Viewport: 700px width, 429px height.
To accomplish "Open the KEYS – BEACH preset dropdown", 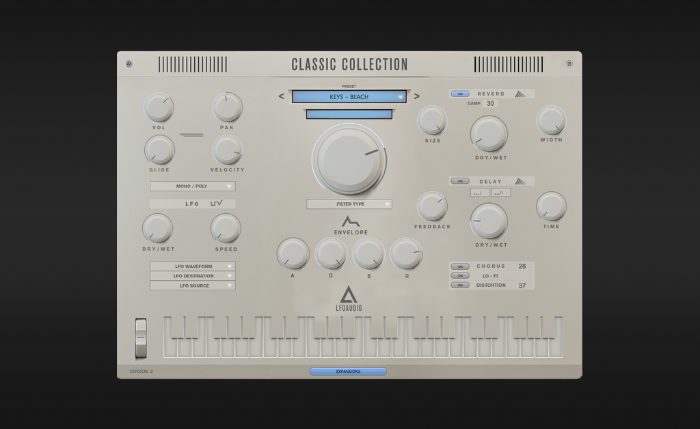I will click(x=349, y=97).
